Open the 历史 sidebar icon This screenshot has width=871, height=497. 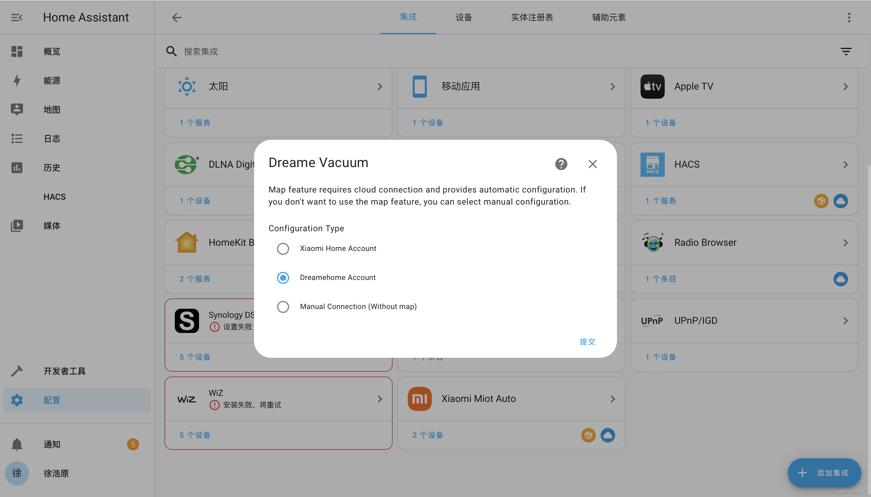tap(17, 168)
